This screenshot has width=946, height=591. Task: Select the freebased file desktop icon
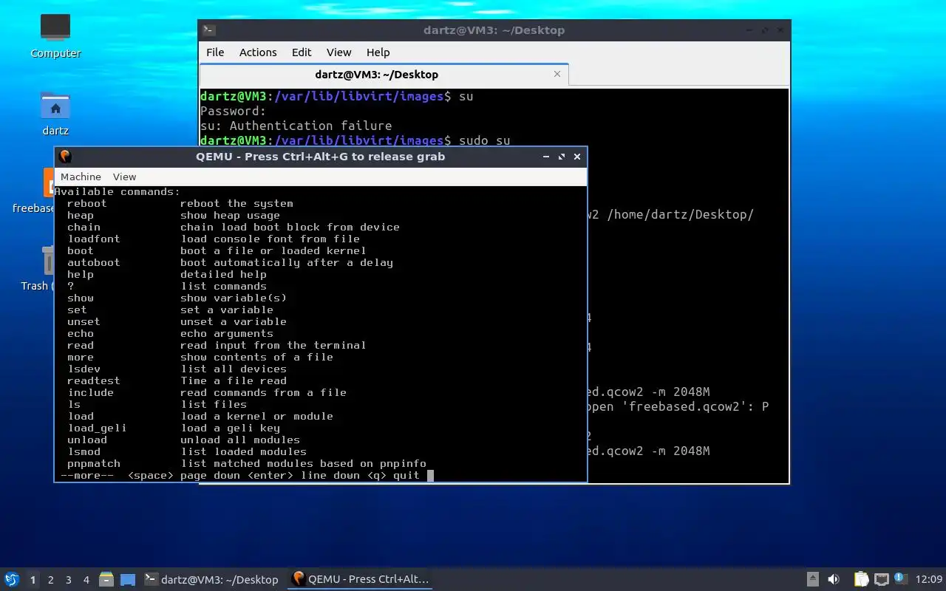point(34,191)
